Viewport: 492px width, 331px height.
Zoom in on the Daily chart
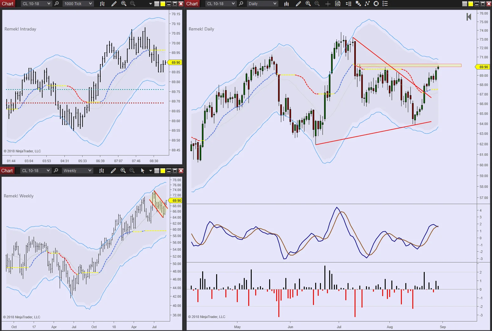[308, 4]
